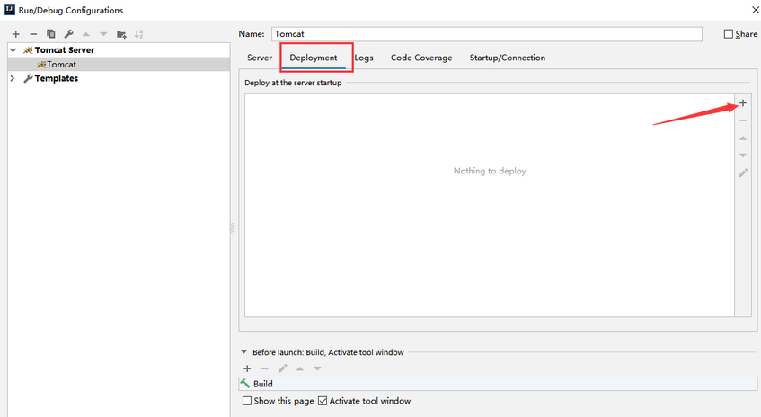Switch to the Server tab
This screenshot has width=761, height=417.
tap(260, 58)
